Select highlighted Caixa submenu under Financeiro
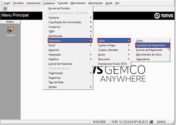This screenshot has width=176, height=125. tap(114, 41)
